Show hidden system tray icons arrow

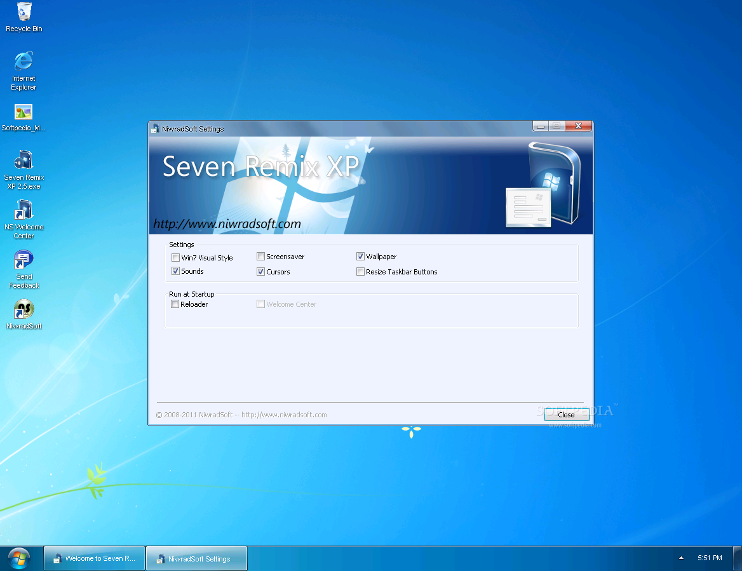pyautogui.click(x=681, y=558)
